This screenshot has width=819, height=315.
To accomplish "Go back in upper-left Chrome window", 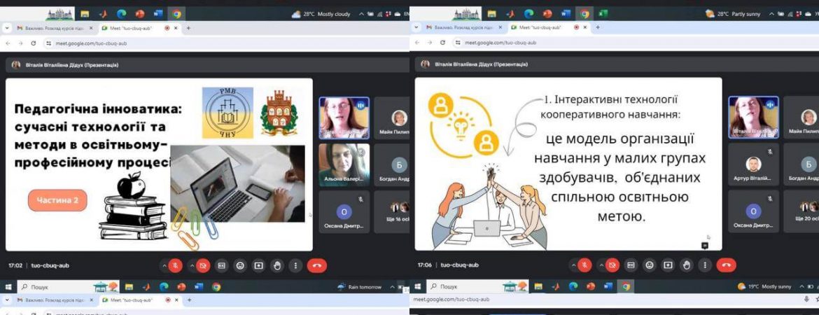I will (8, 43).
